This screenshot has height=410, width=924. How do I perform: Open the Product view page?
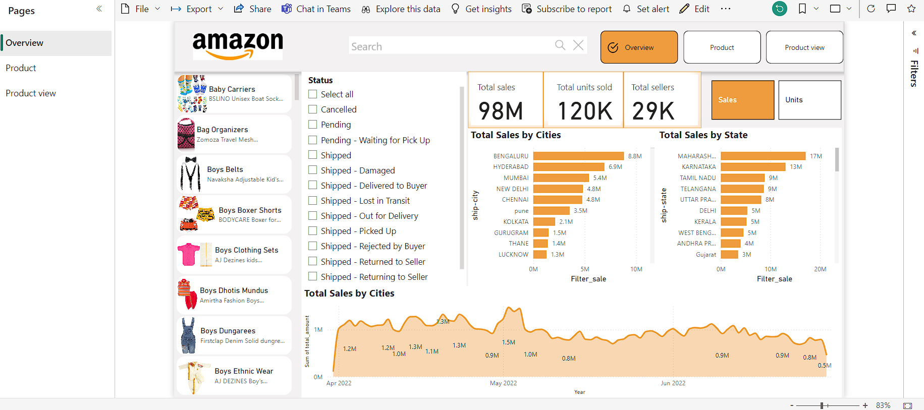coord(56,93)
